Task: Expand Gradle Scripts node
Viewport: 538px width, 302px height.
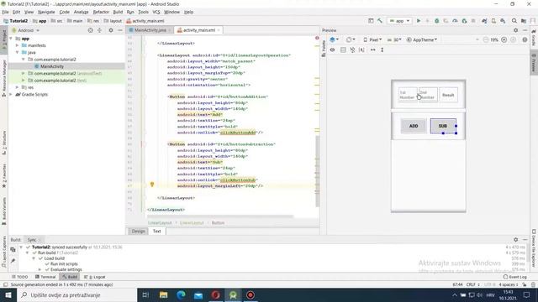Action: [x=11, y=94]
